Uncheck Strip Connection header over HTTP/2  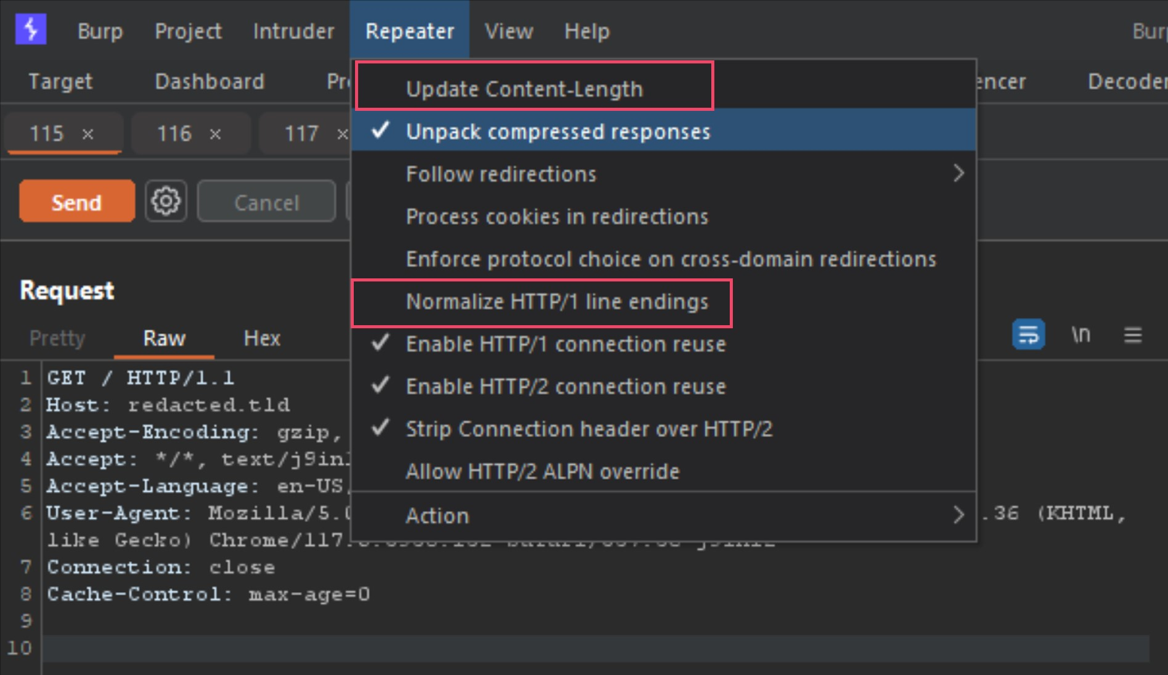click(x=664, y=429)
